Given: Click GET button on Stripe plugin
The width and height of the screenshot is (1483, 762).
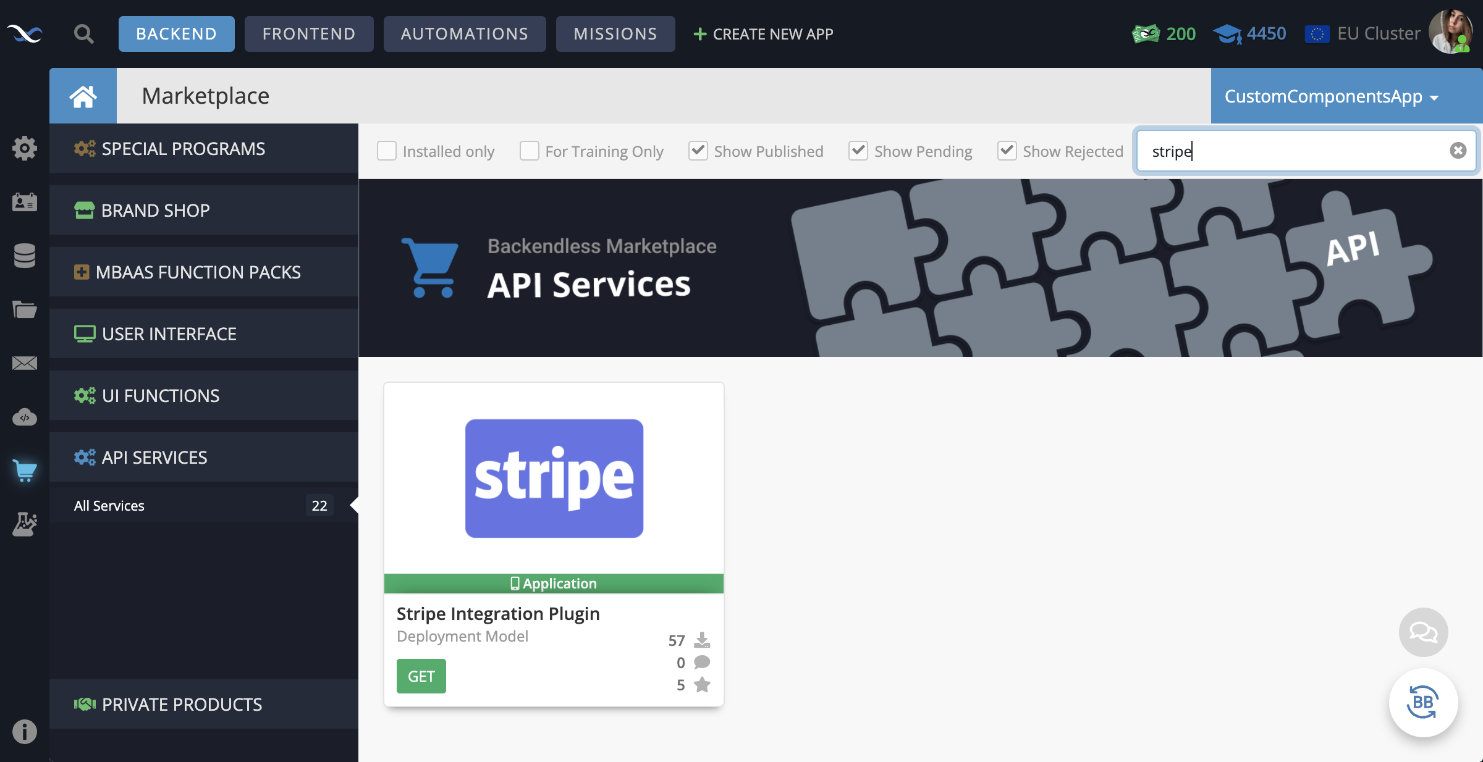Looking at the screenshot, I should [x=421, y=674].
